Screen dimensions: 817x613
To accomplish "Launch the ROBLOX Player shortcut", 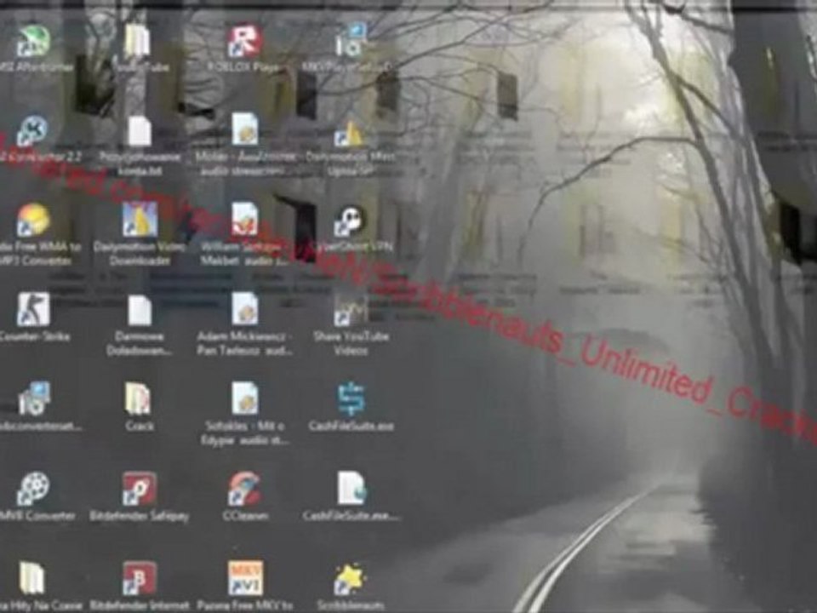I will [244, 42].
